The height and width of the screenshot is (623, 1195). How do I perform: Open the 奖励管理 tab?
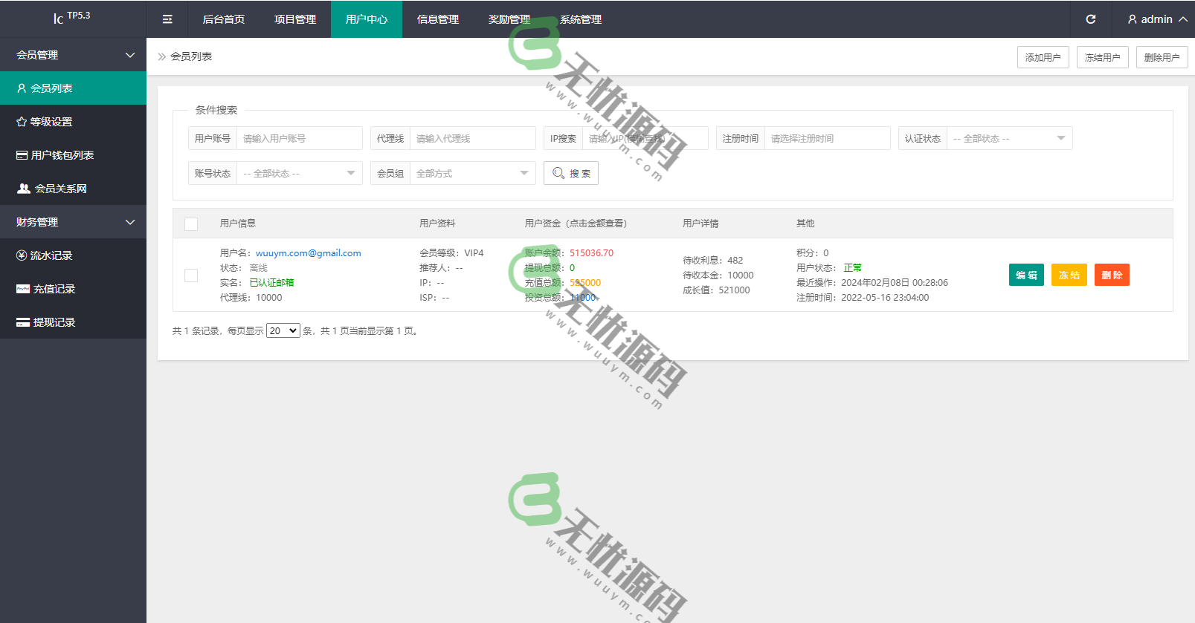(x=509, y=19)
